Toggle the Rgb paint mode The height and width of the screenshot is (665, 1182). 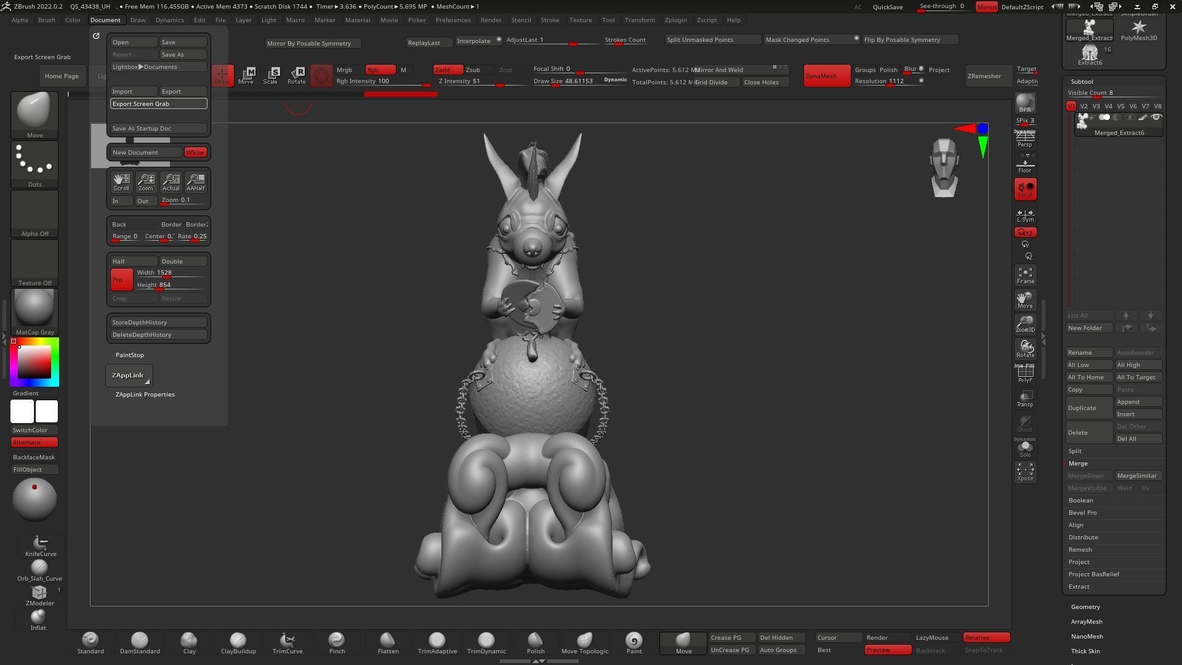pyautogui.click(x=380, y=70)
